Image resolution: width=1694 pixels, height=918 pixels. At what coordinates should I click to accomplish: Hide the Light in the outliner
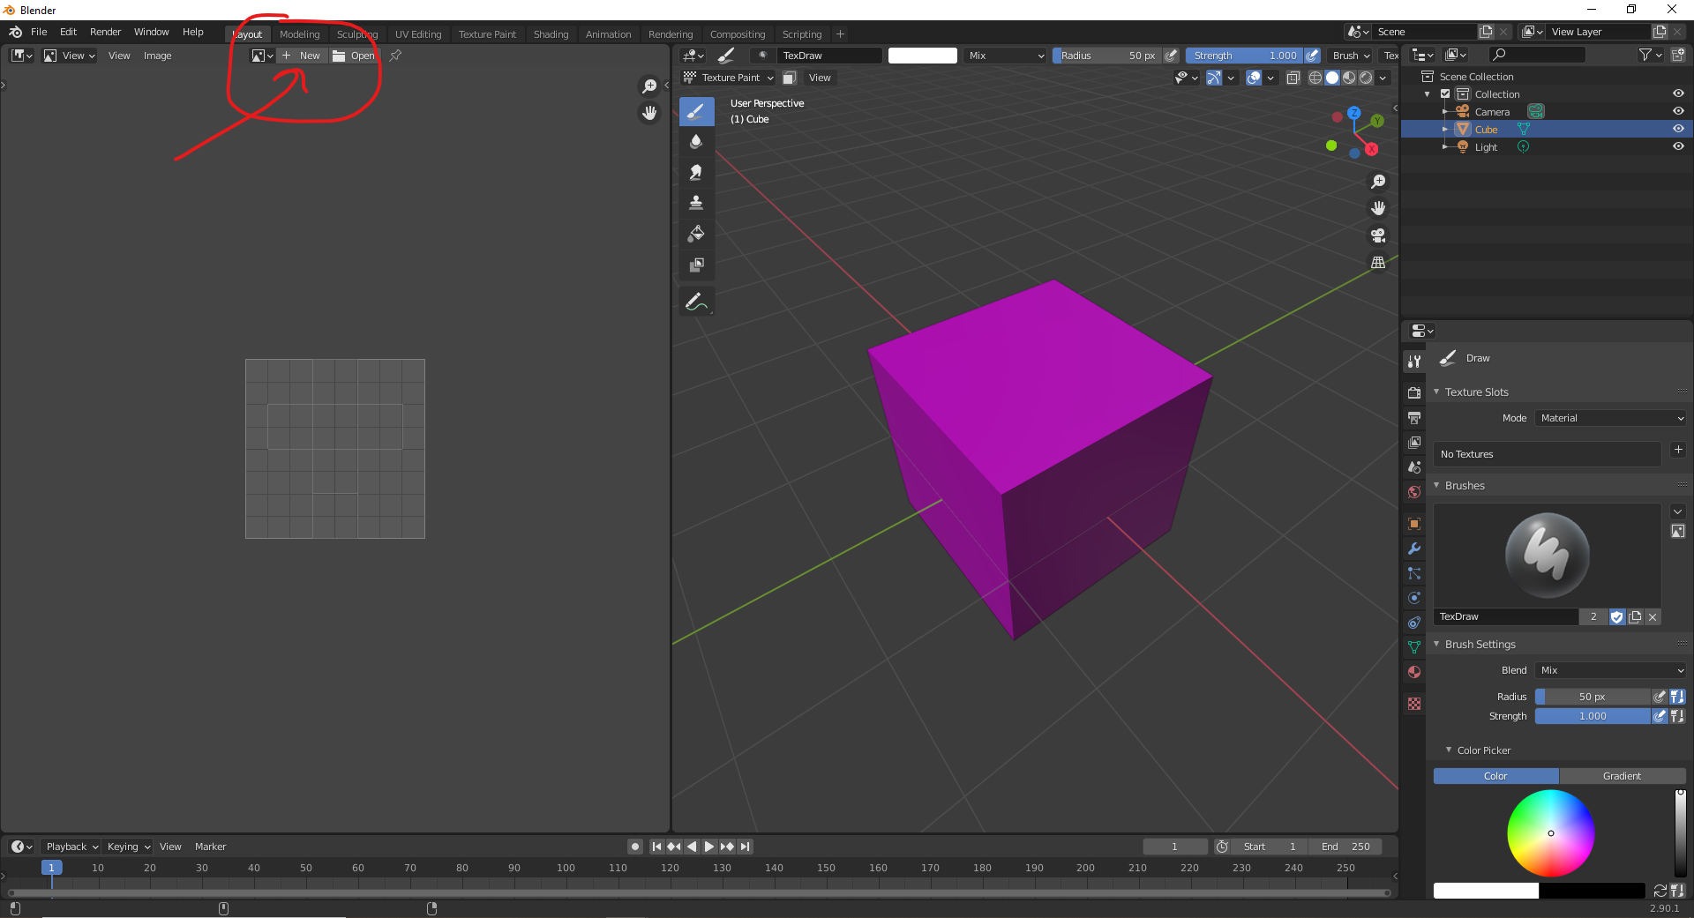point(1678,146)
